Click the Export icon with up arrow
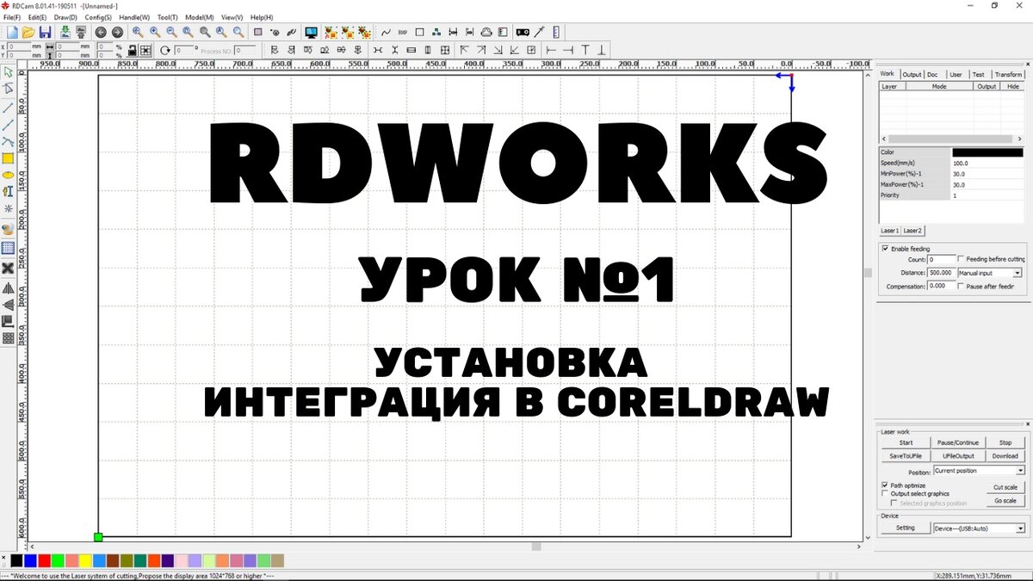 pyautogui.click(x=81, y=32)
